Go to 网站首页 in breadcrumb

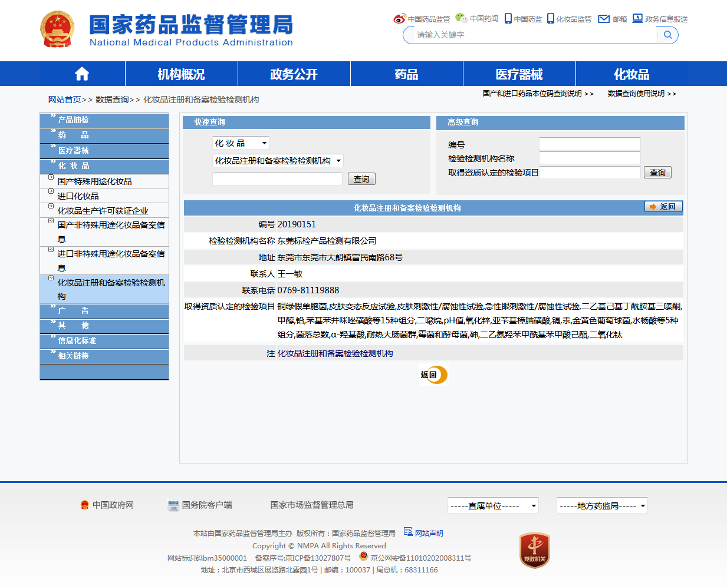(65, 100)
